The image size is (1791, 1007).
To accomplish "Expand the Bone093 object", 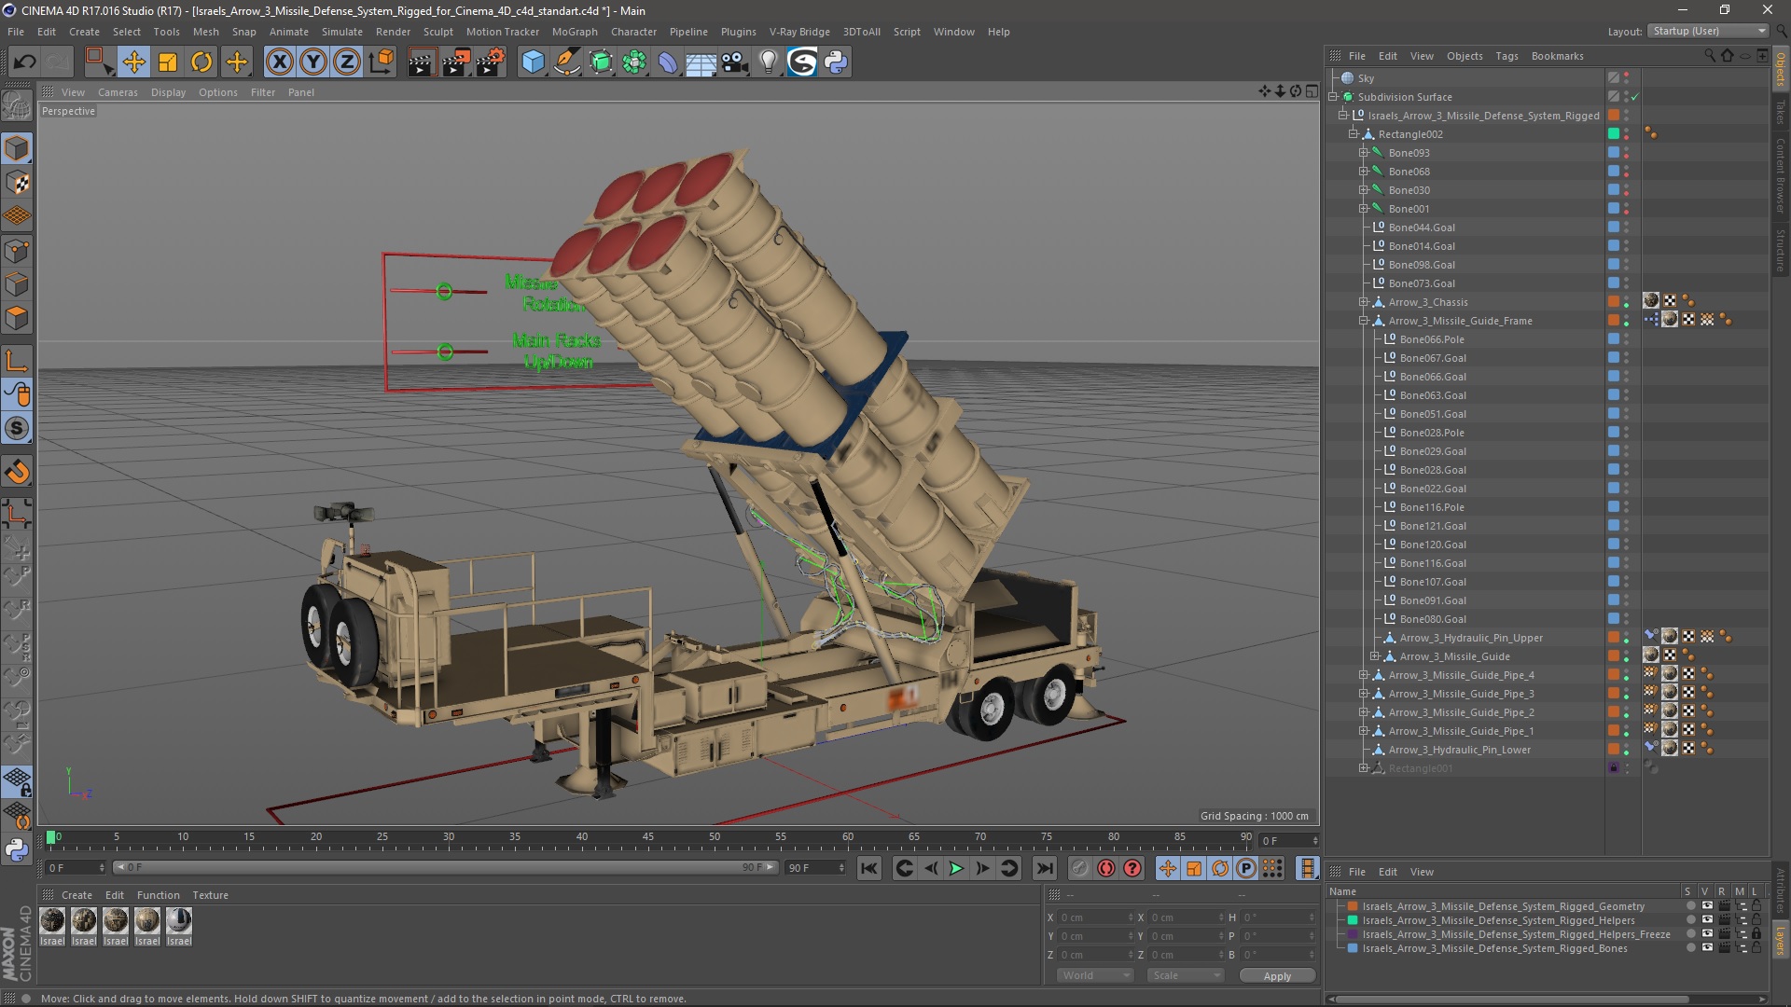I will coord(1364,153).
